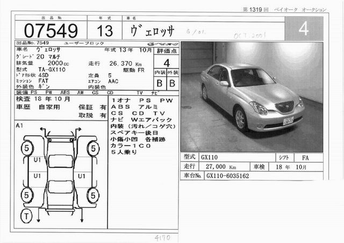
Task: Select the 車検 value 18年10月
Action: click(x=291, y=167)
